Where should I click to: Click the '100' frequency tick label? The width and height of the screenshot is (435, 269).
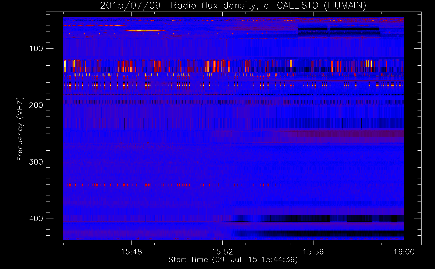point(36,49)
